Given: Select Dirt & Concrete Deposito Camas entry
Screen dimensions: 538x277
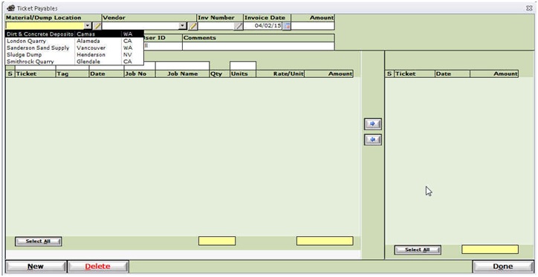Looking at the screenshot, I should [74, 34].
